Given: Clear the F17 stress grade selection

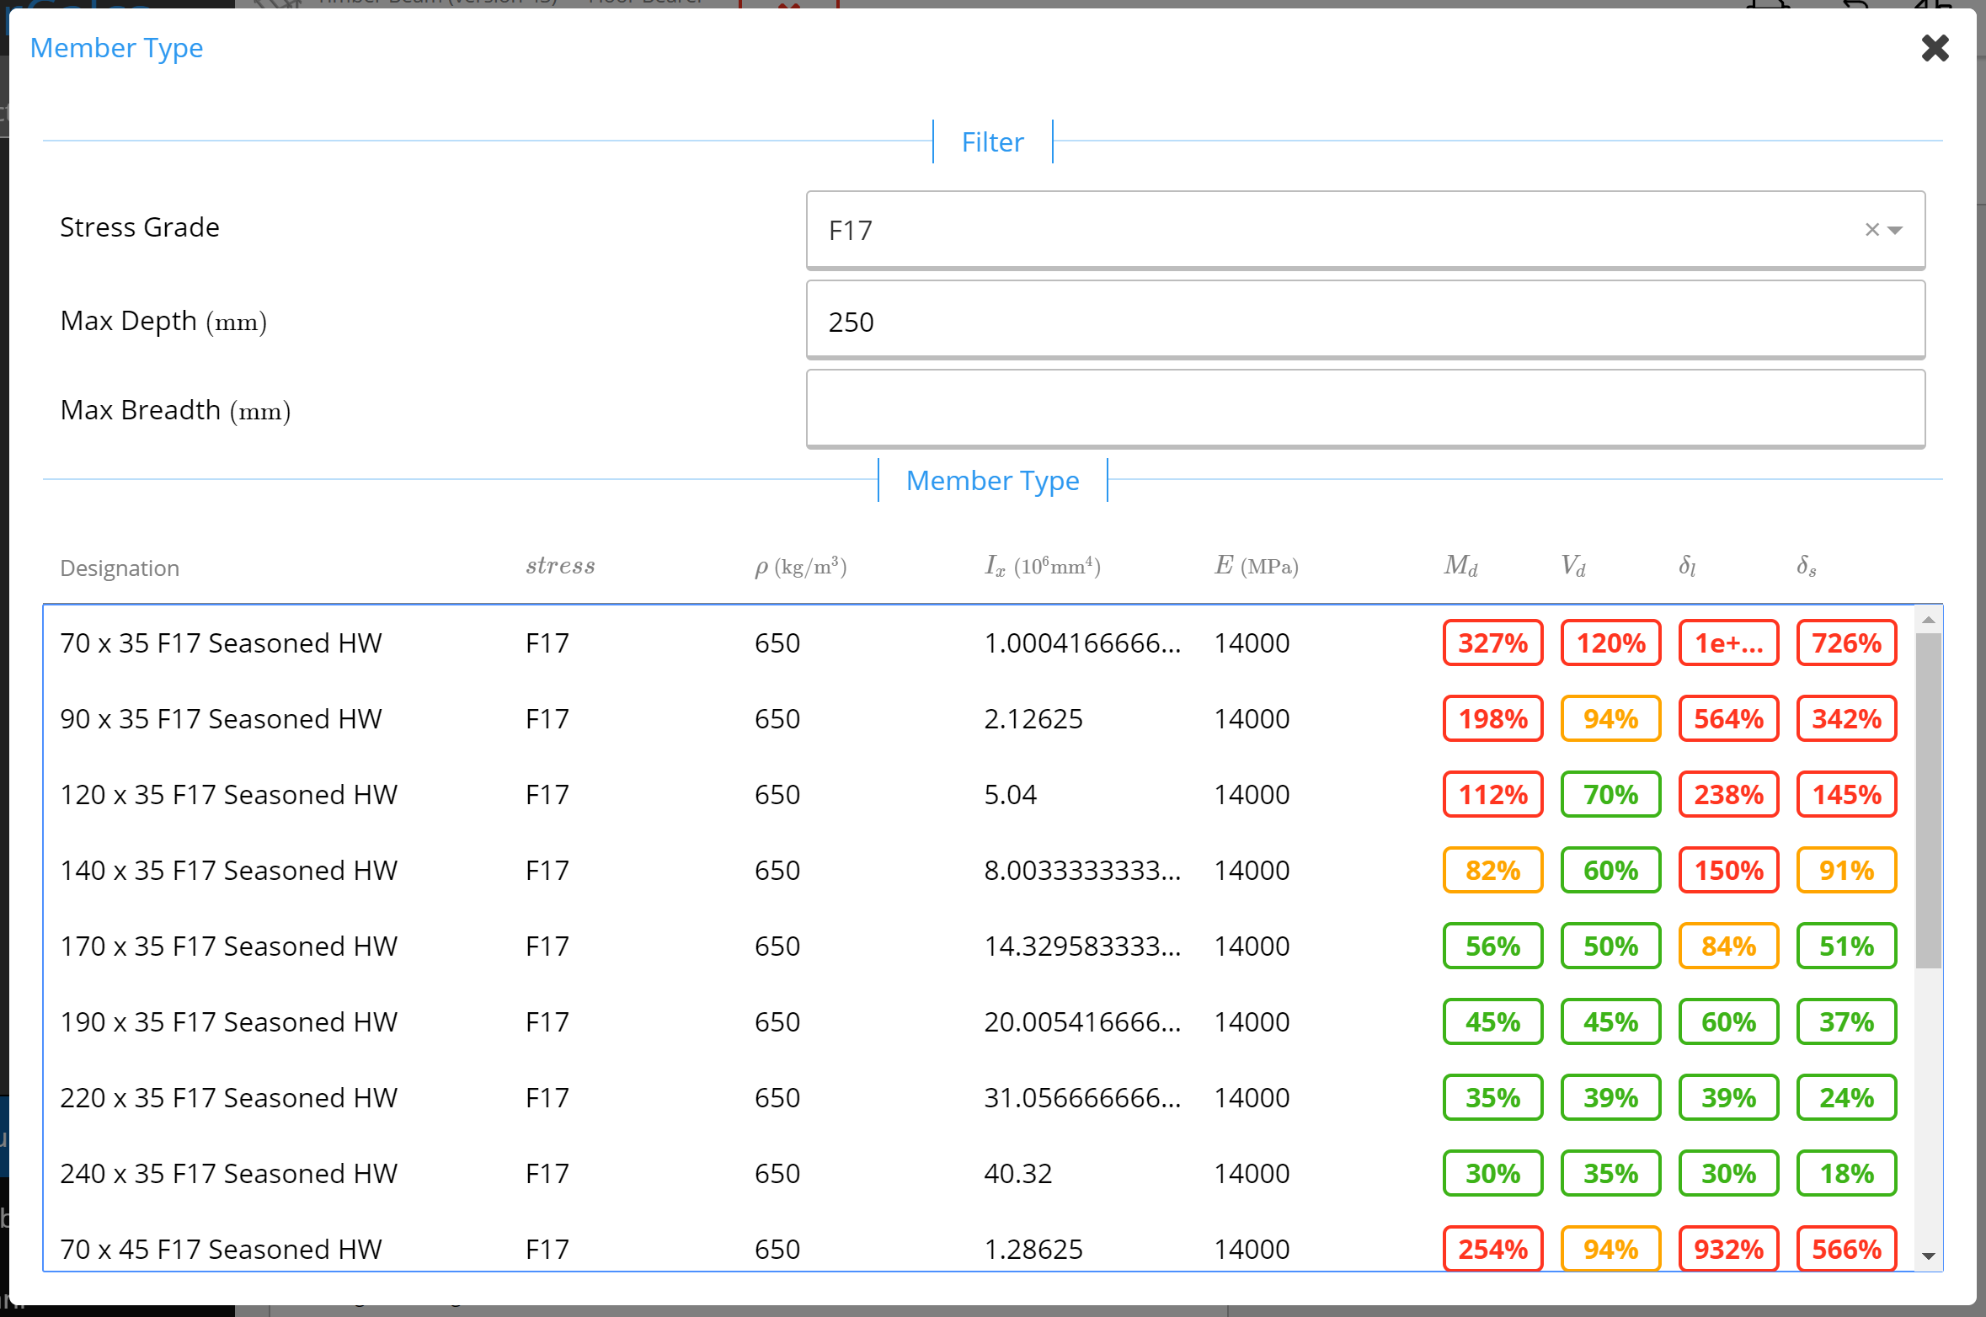Looking at the screenshot, I should (1871, 230).
